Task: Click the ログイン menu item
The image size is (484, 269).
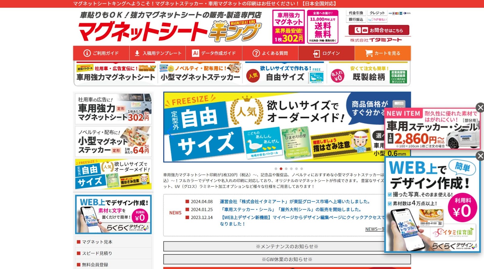Action: [326, 53]
